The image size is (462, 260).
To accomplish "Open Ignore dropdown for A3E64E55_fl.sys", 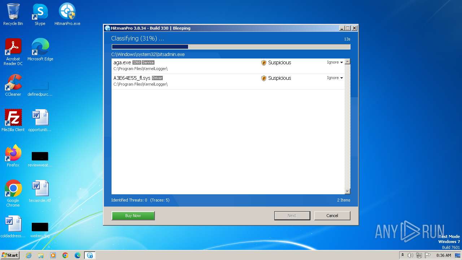I will click(x=335, y=78).
